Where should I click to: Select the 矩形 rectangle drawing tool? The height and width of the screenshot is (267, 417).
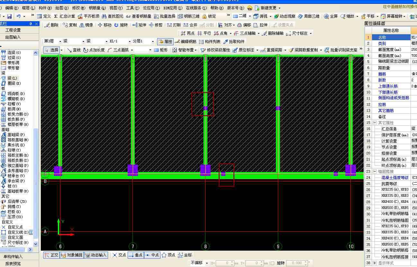pos(161,50)
